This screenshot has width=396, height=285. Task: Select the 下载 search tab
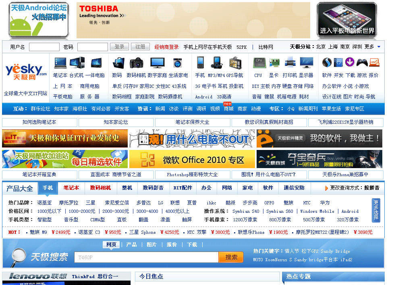tap(192, 245)
